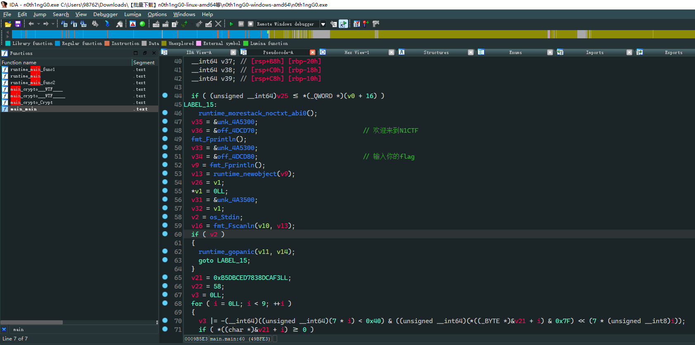The height and width of the screenshot is (345, 695).
Task: Expand the forward-navigation history dropdown arrow
Action: pos(53,24)
